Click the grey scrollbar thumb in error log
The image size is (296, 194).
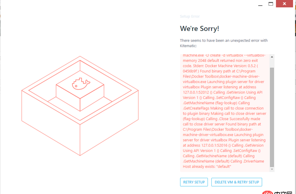(x=272, y=117)
